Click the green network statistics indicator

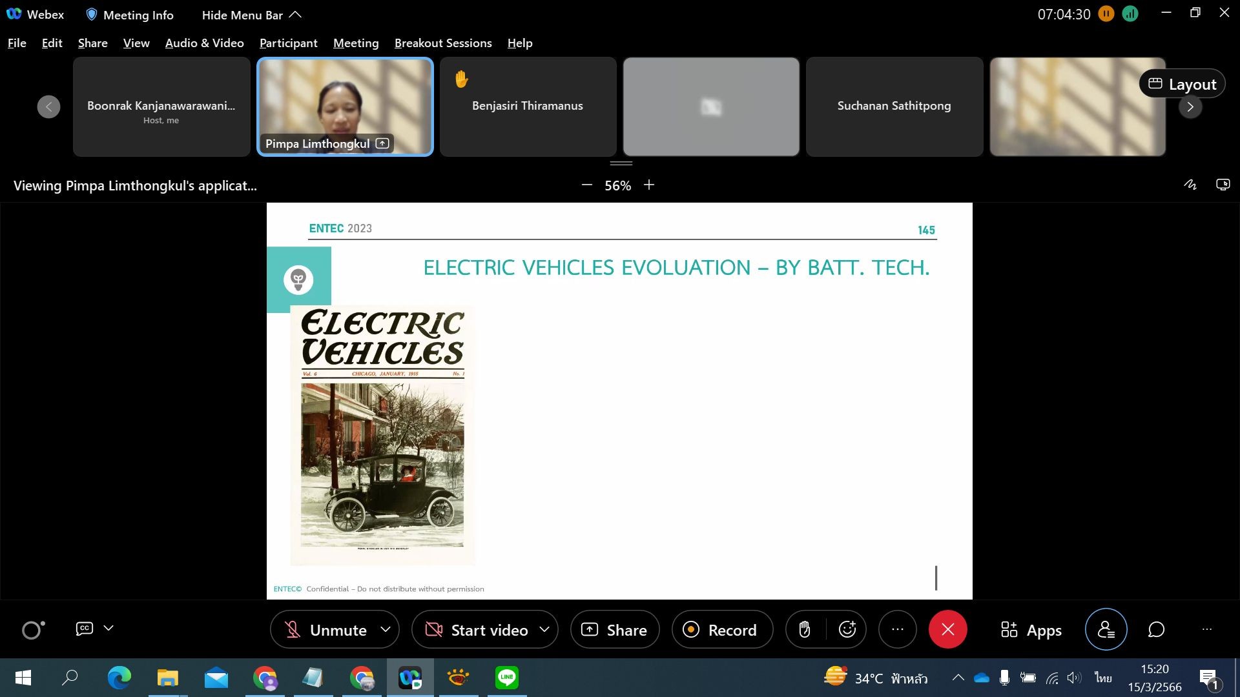pyautogui.click(x=1130, y=14)
